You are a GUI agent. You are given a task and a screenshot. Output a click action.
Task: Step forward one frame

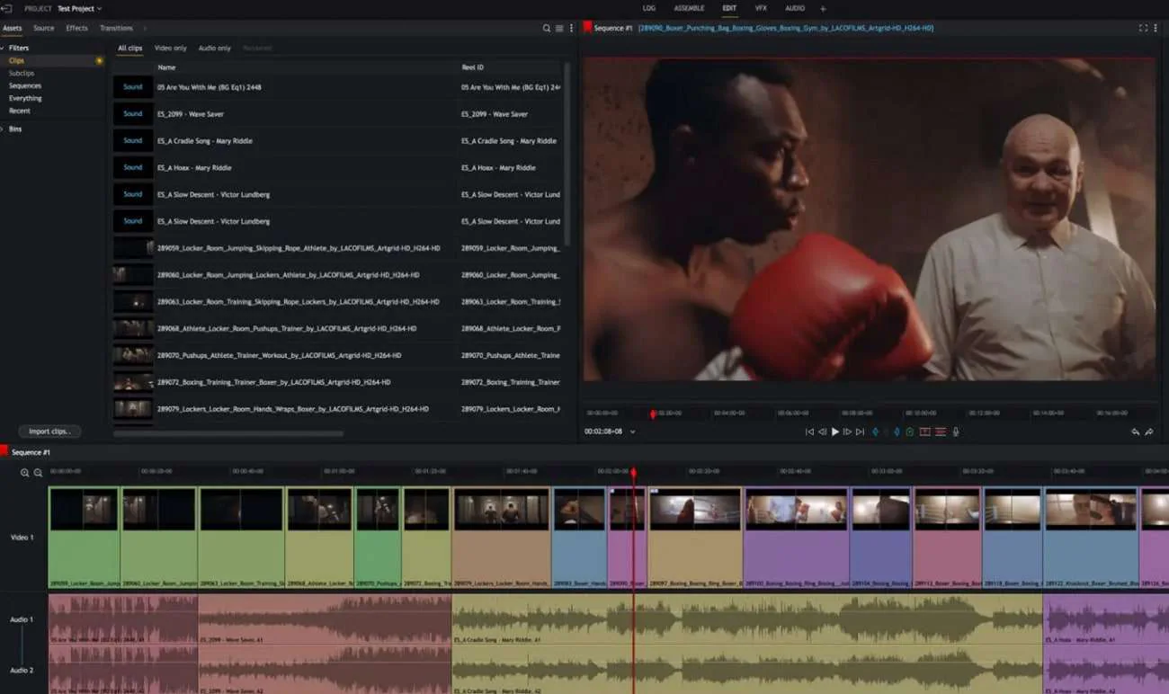(847, 432)
